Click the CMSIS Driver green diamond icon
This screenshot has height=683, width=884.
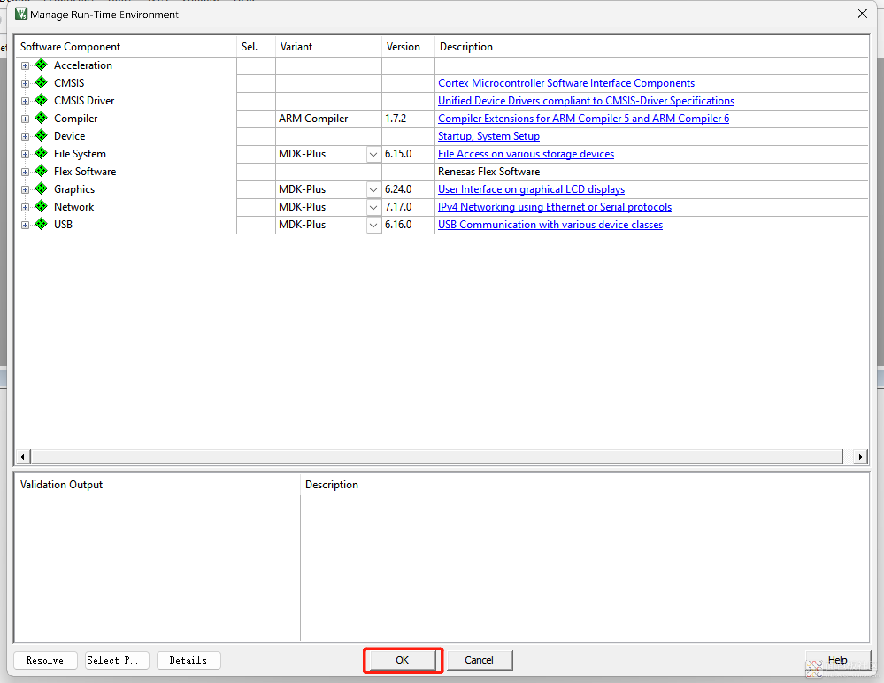coord(41,100)
